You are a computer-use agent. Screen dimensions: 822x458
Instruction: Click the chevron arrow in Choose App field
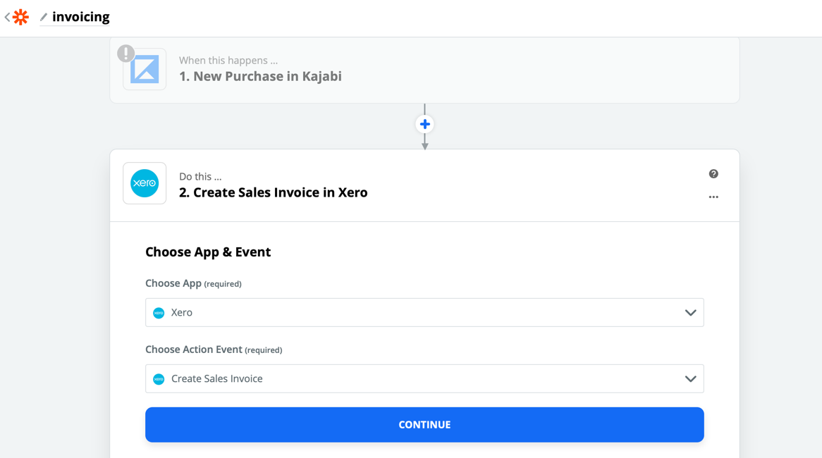coord(690,313)
